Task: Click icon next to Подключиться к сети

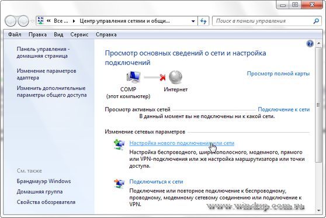Action: point(119,184)
